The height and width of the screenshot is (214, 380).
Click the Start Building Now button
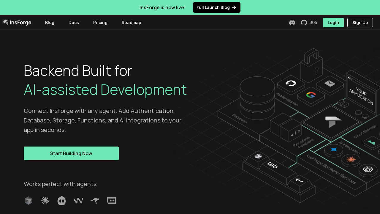71,153
